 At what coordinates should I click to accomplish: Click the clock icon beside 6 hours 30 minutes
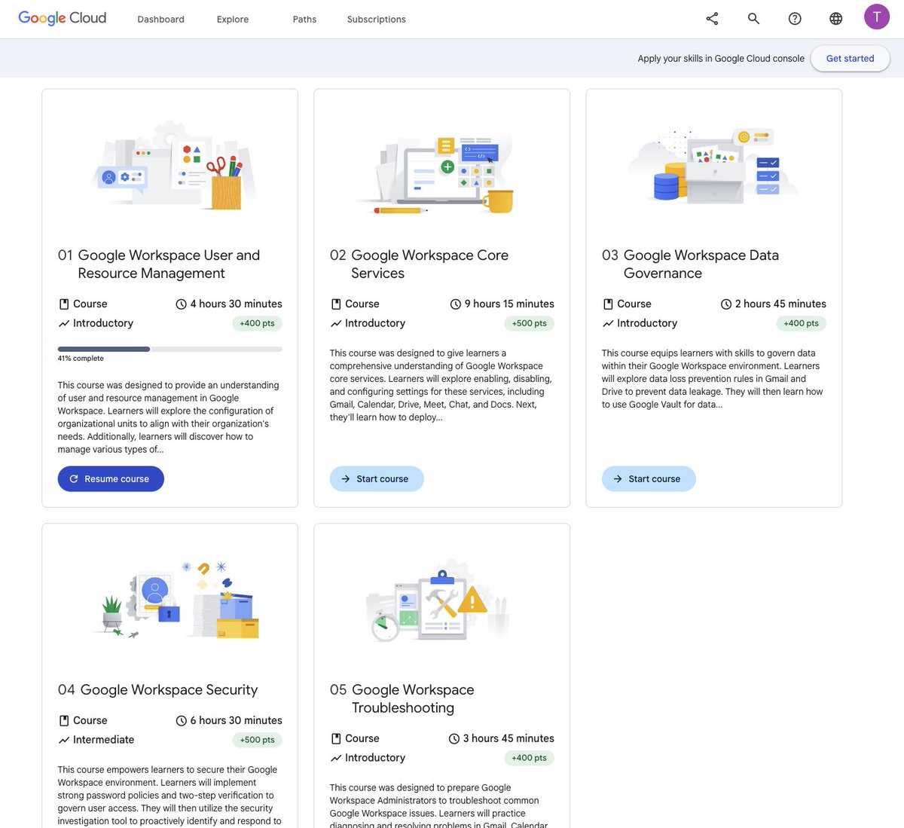pos(181,721)
